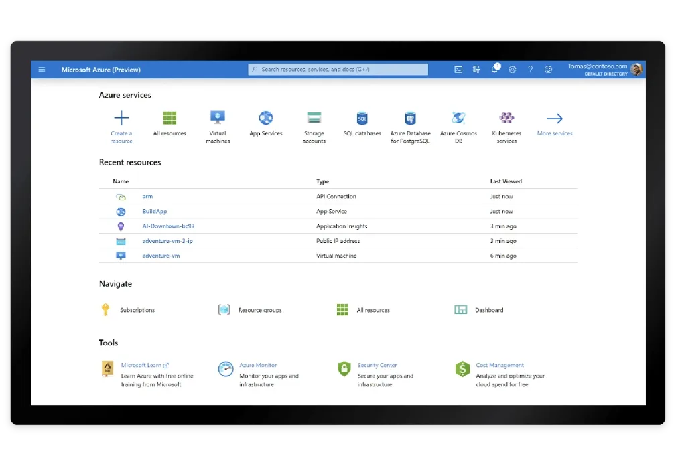The image size is (676, 470).
Task: Open App Services globe icon
Action: pos(266,118)
